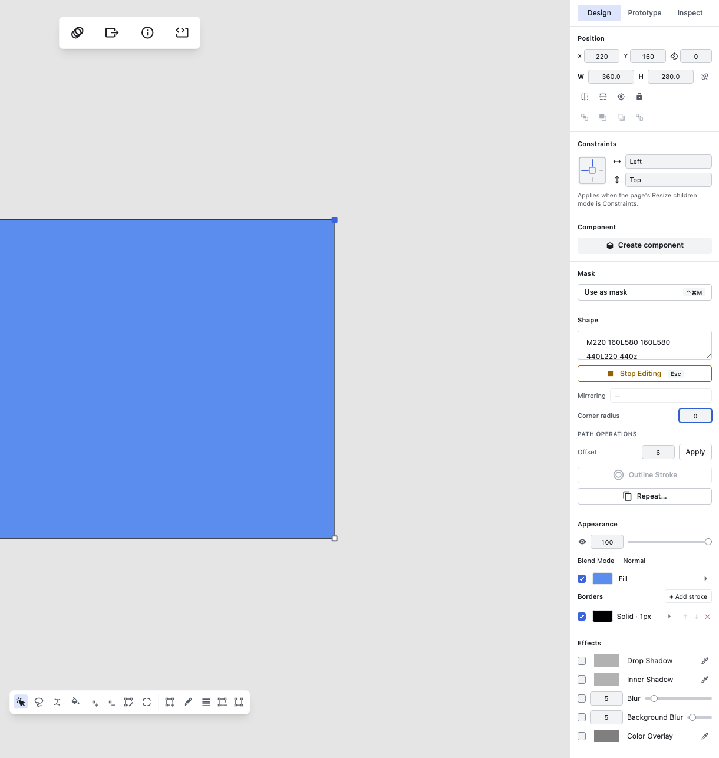Click the code brackets icon in top toolbar
The height and width of the screenshot is (758, 719).
pyautogui.click(x=182, y=32)
